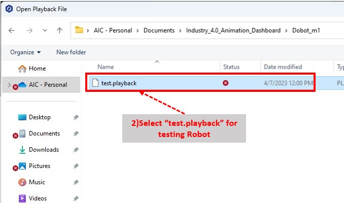Go back to the previous folder
Image resolution: width=344 pixels, height=203 pixels.
12,30
